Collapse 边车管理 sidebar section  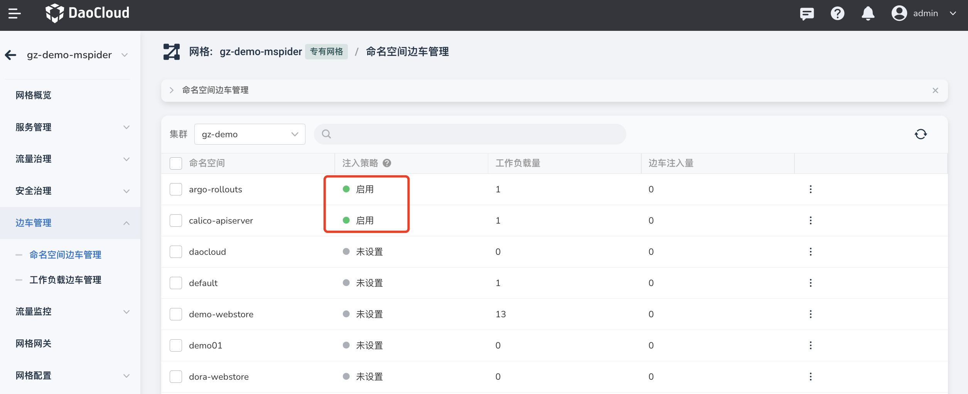(70, 223)
